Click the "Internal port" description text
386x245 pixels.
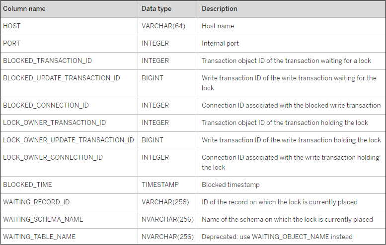[220, 43]
